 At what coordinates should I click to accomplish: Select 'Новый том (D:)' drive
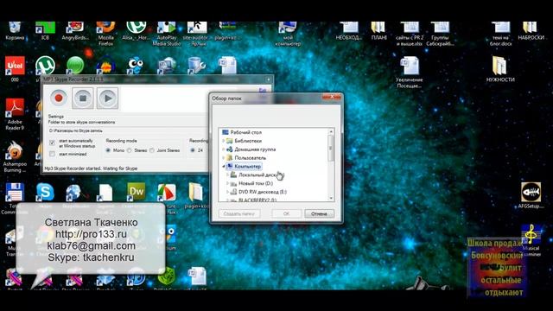(x=256, y=183)
